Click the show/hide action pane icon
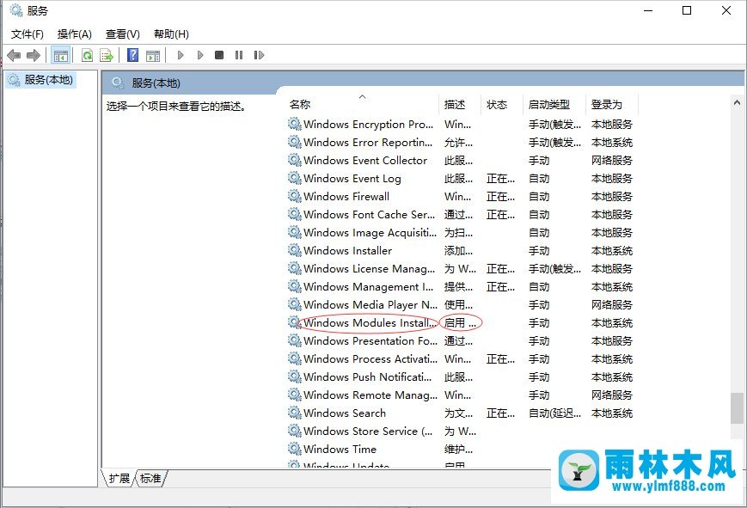This screenshot has width=747, height=508. tap(153, 55)
